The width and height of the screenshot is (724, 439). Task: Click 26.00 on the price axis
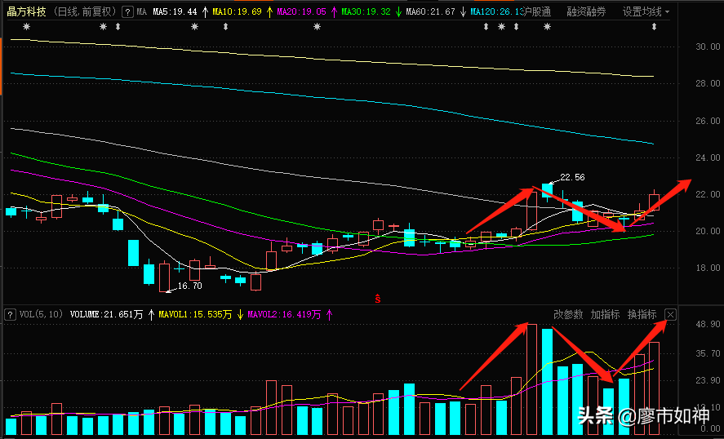pos(708,121)
